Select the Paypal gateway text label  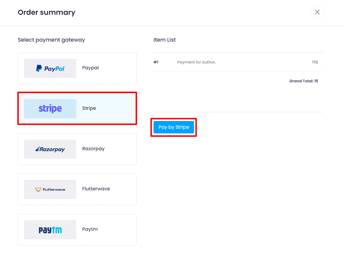pos(91,68)
